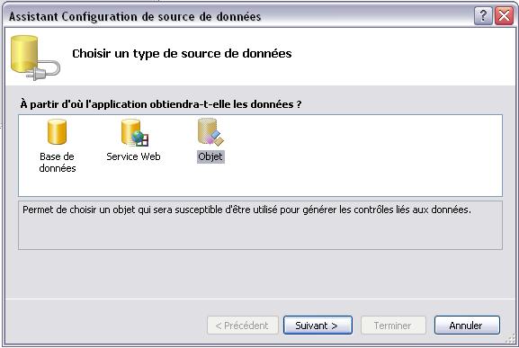Click the resize grip in the dialog corner
This screenshot has width=519, height=348.
point(512,339)
